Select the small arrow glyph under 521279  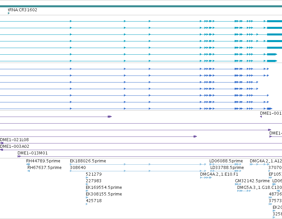coord(87,178)
